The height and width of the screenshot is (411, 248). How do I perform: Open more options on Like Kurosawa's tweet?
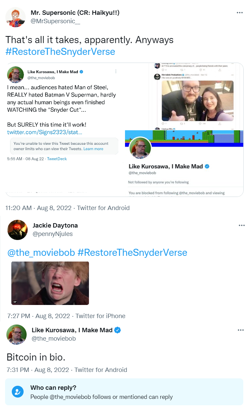click(241, 330)
